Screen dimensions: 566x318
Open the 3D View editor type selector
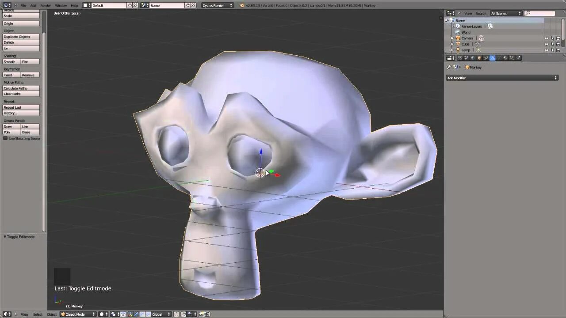click(x=7, y=314)
